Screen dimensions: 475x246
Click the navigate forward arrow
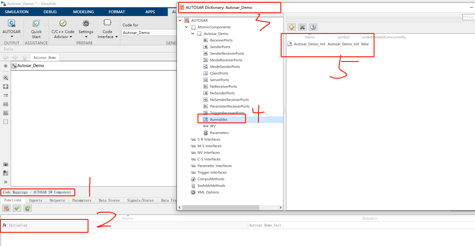(15, 57)
